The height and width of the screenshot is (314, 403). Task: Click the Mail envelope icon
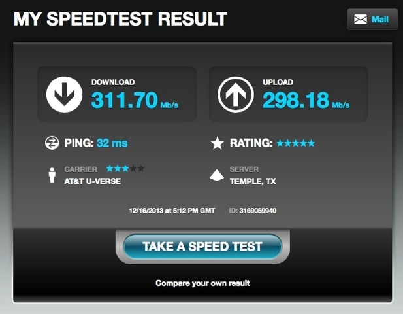click(361, 20)
